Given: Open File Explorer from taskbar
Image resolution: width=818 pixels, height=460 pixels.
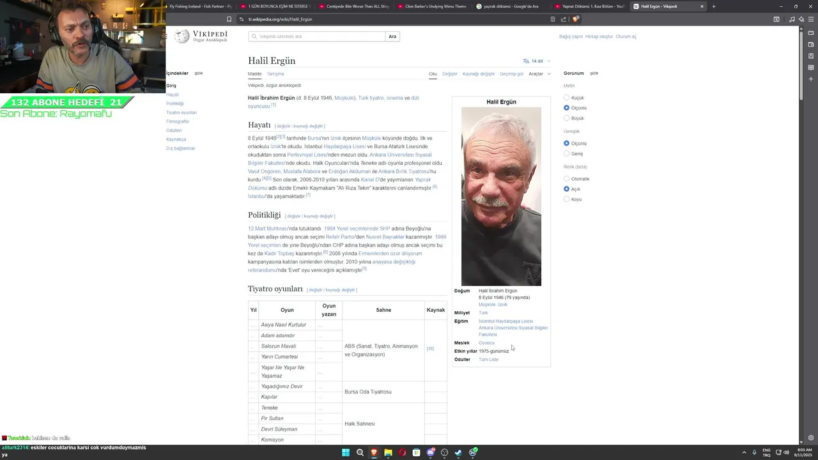Looking at the screenshot, I should [x=388, y=452].
